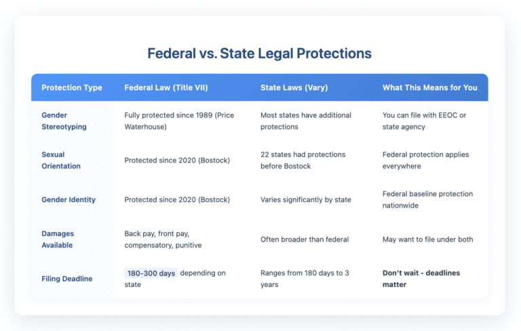This screenshot has width=521, height=331.
Task: Click "Ranges from 180 days to 3 years"
Action: pos(306,278)
